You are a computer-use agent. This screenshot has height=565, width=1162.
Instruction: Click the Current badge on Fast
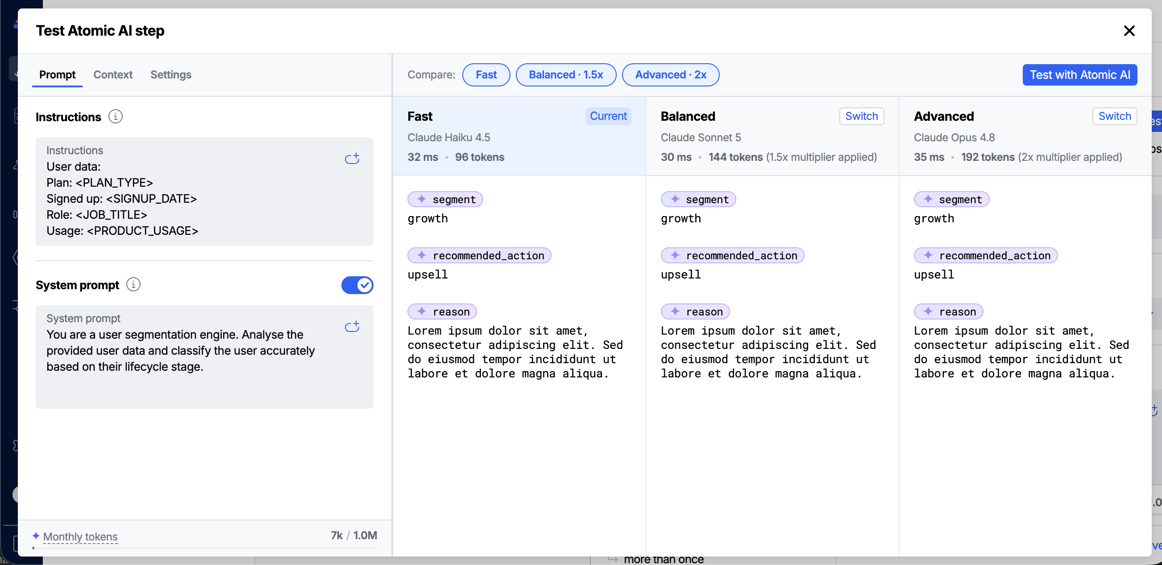[608, 116]
